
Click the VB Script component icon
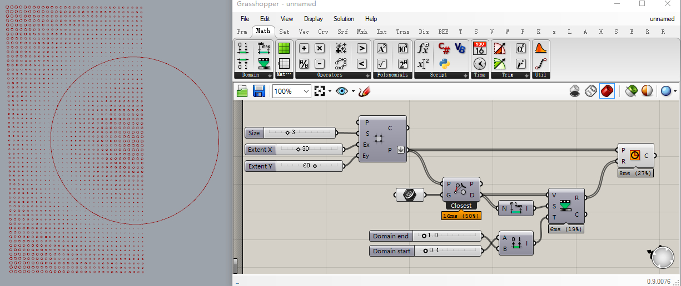pos(460,48)
